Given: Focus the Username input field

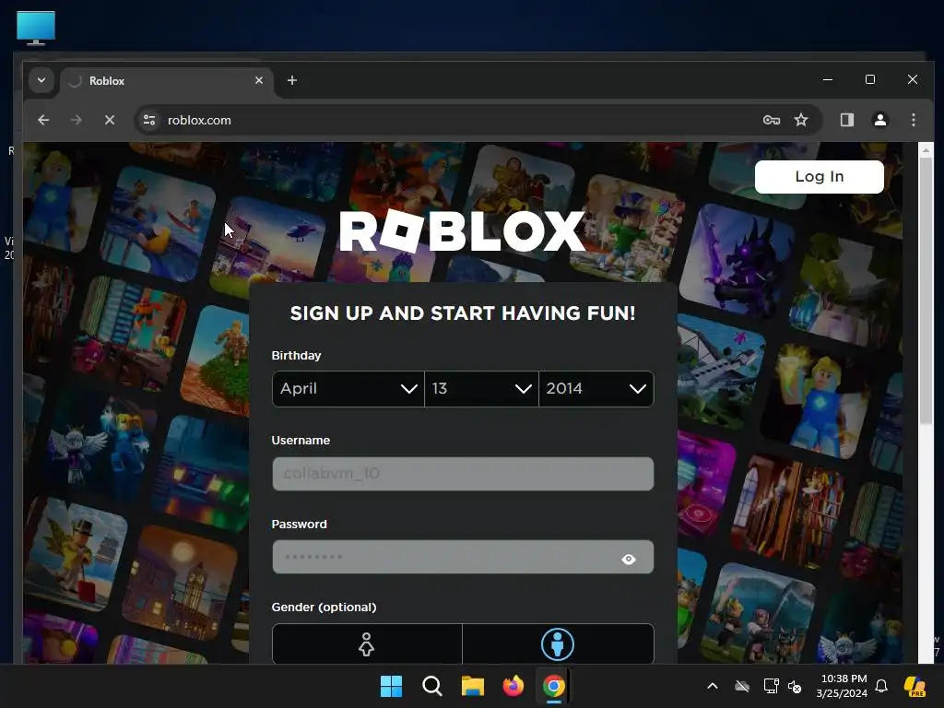Looking at the screenshot, I should 463,474.
